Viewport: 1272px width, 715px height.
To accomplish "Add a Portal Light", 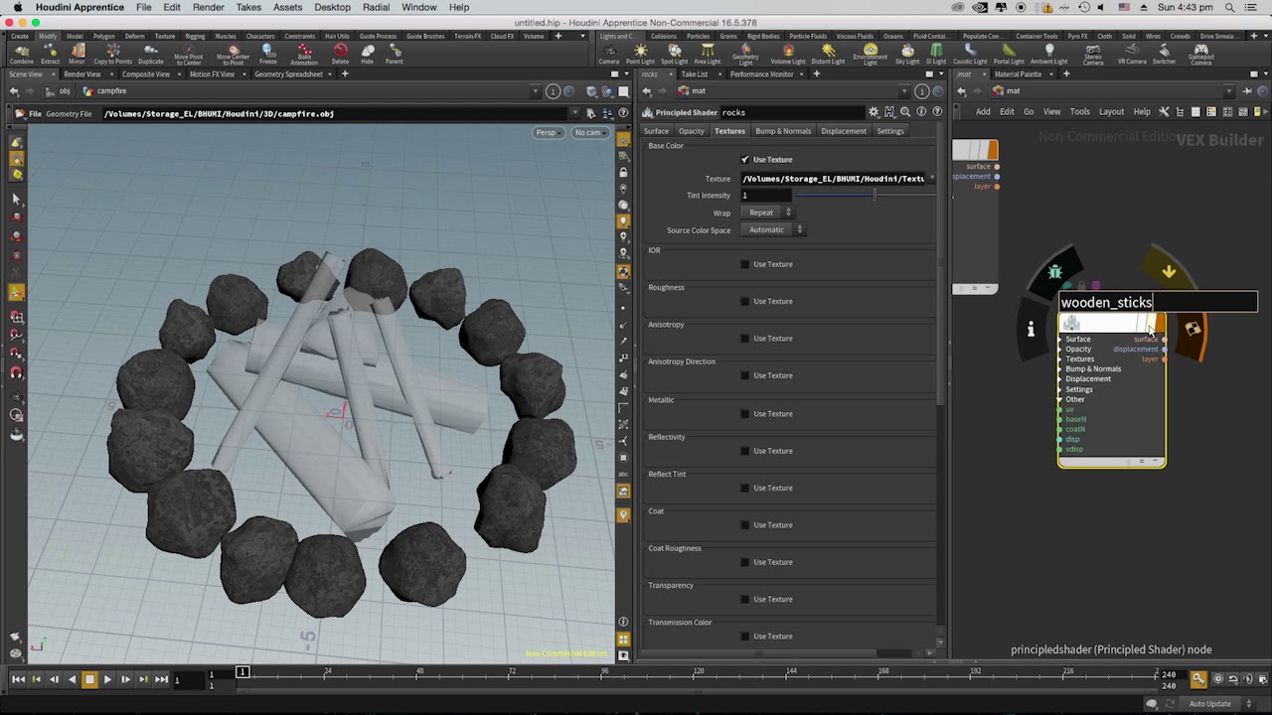I will [1009, 54].
